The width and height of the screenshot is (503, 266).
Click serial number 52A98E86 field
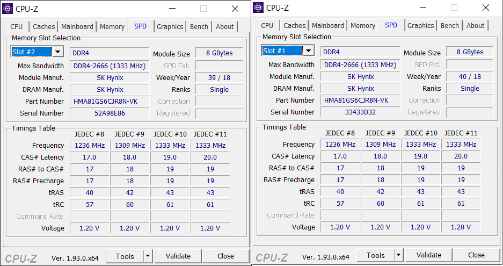pyautogui.click(x=110, y=113)
